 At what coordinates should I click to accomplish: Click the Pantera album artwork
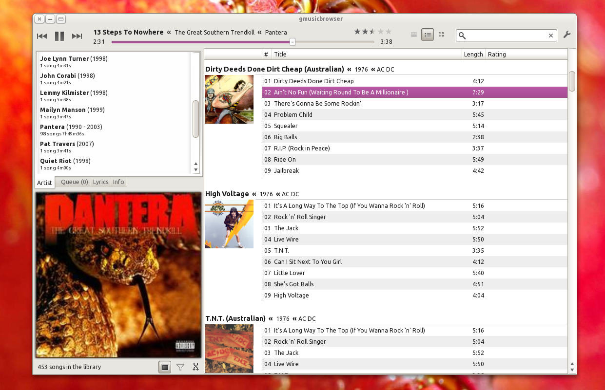[x=118, y=275]
